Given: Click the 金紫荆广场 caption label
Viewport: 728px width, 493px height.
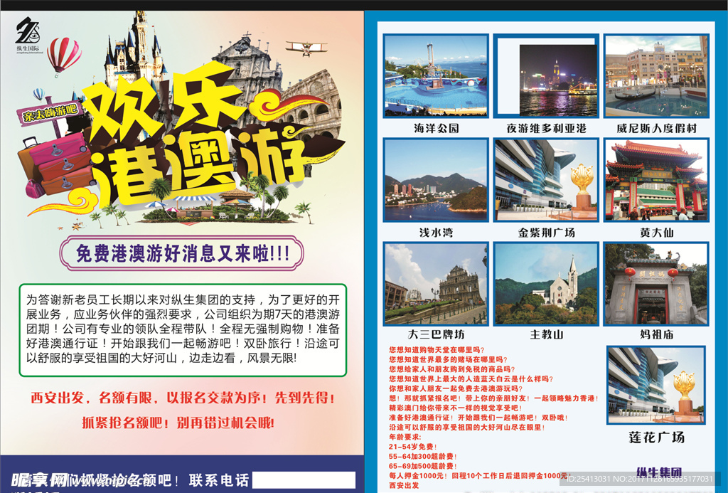Looking at the screenshot, I should (546, 233).
